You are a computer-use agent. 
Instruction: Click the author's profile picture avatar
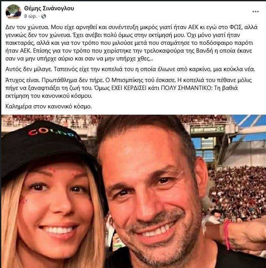13,11
